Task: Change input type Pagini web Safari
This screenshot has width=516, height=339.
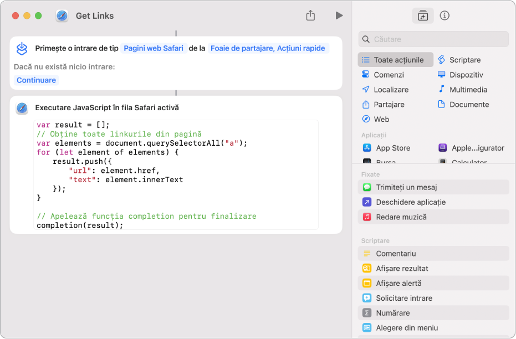Action: (x=154, y=48)
